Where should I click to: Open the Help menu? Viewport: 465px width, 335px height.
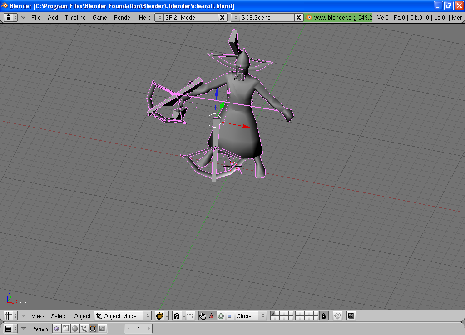pyautogui.click(x=145, y=18)
